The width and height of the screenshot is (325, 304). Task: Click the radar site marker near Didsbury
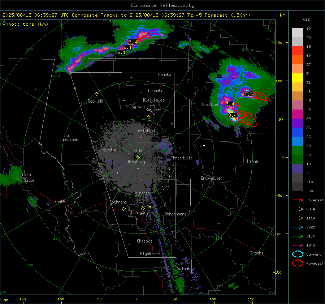point(138,158)
